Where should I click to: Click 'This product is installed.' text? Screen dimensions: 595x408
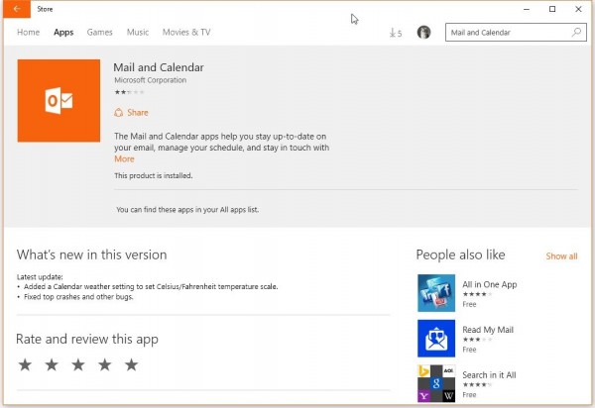click(154, 176)
